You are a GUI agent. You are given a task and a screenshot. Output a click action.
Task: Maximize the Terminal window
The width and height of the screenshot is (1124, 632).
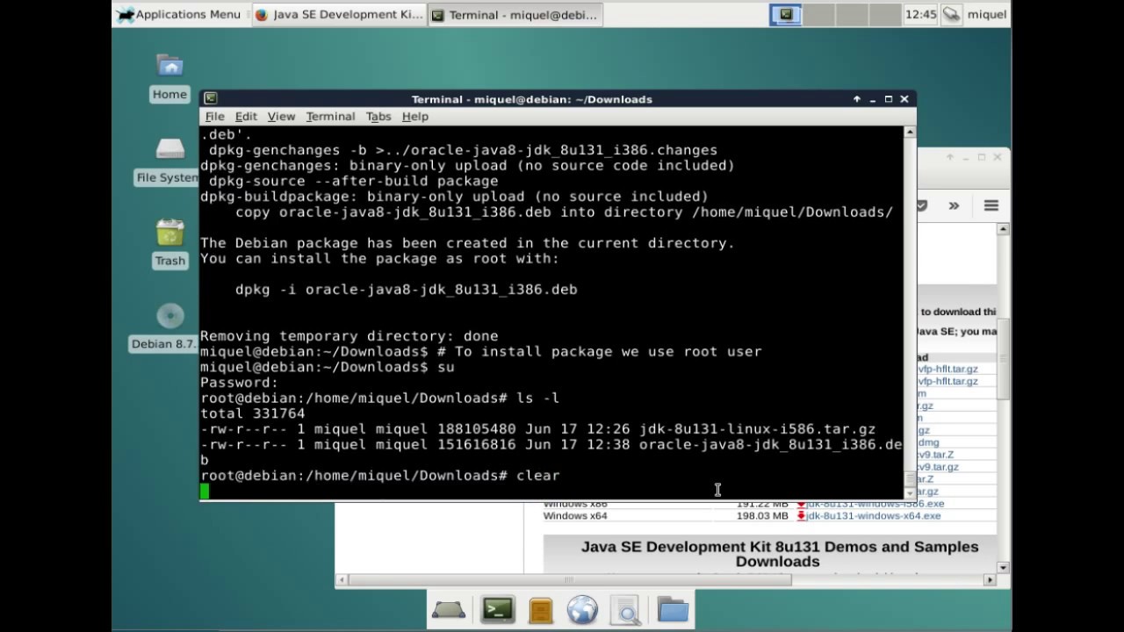[x=889, y=99]
